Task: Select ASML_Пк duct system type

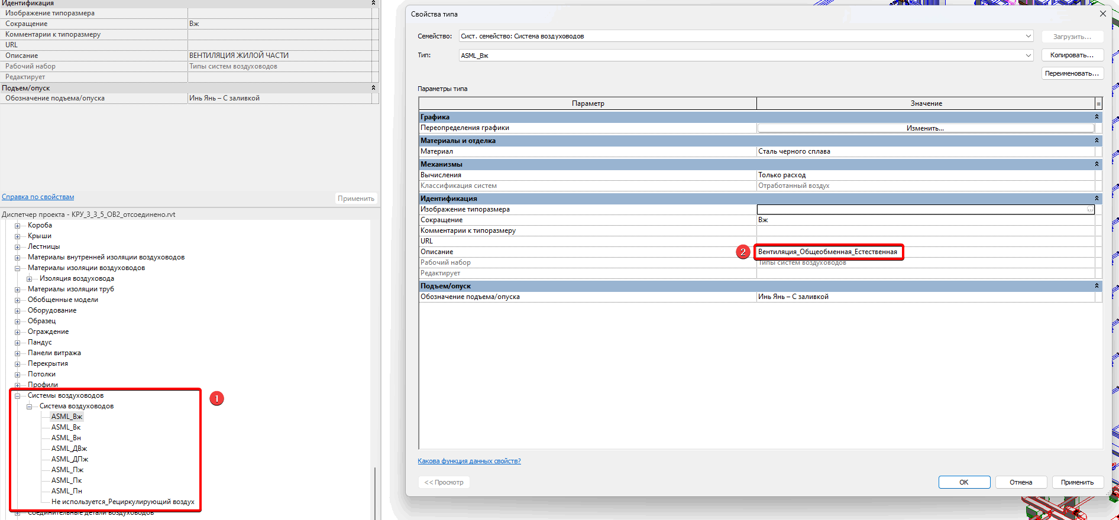Action: click(x=66, y=480)
